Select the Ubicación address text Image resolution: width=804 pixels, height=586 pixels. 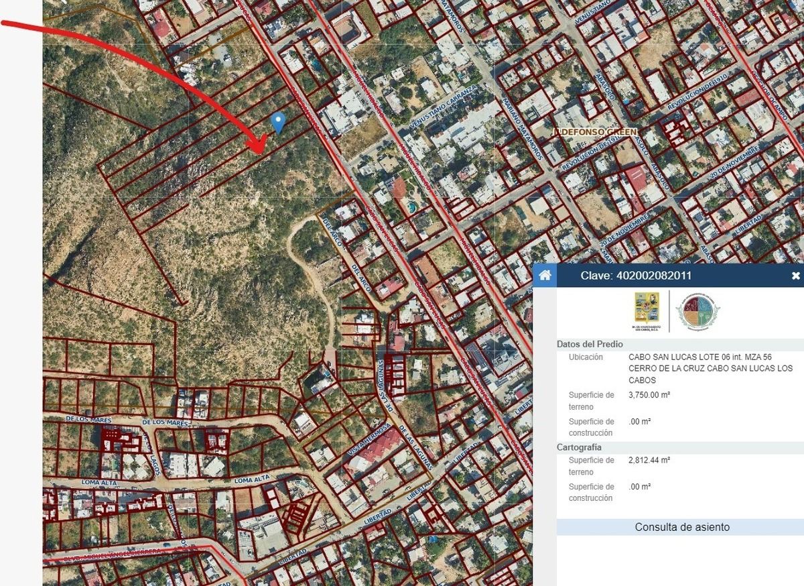(701, 369)
